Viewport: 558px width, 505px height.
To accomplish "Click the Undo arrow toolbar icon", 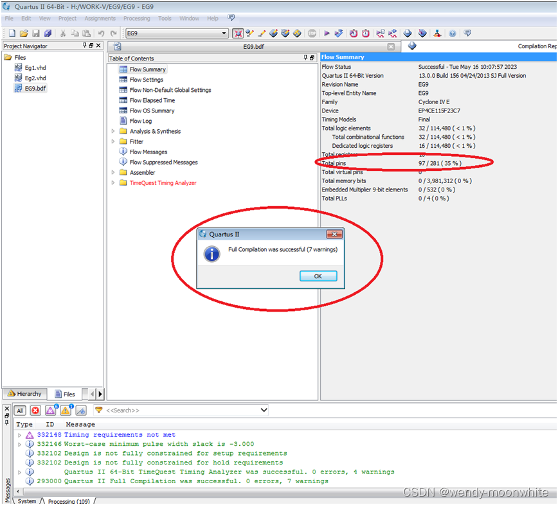I will tap(102, 33).
